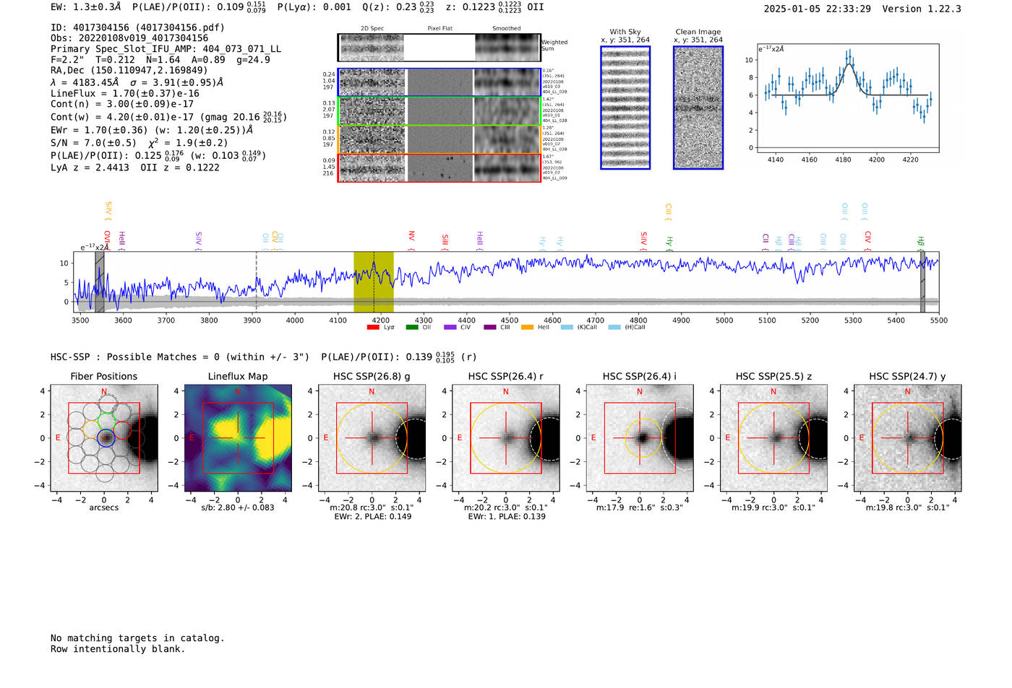Pick the (K)CaII legend swatch
Screen dimensions: 1012x688
[567, 327]
